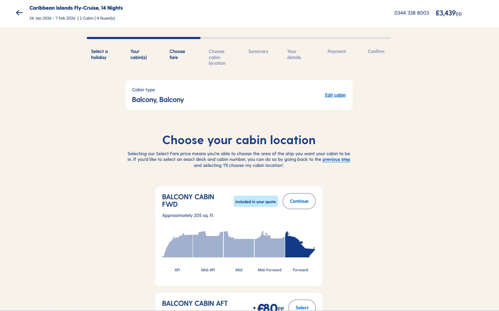This screenshot has height=311, width=499.
Task: Open the 'Your details' step
Action: point(294,54)
